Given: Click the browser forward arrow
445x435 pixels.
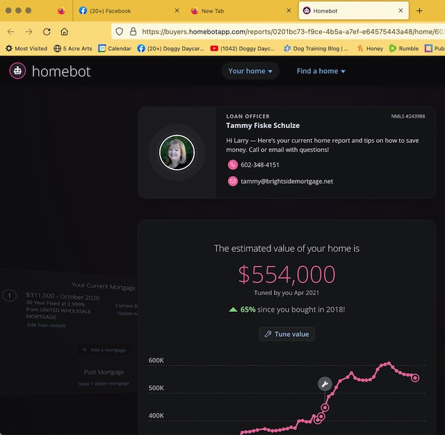Looking at the screenshot, I should click(x=29, y=31).
